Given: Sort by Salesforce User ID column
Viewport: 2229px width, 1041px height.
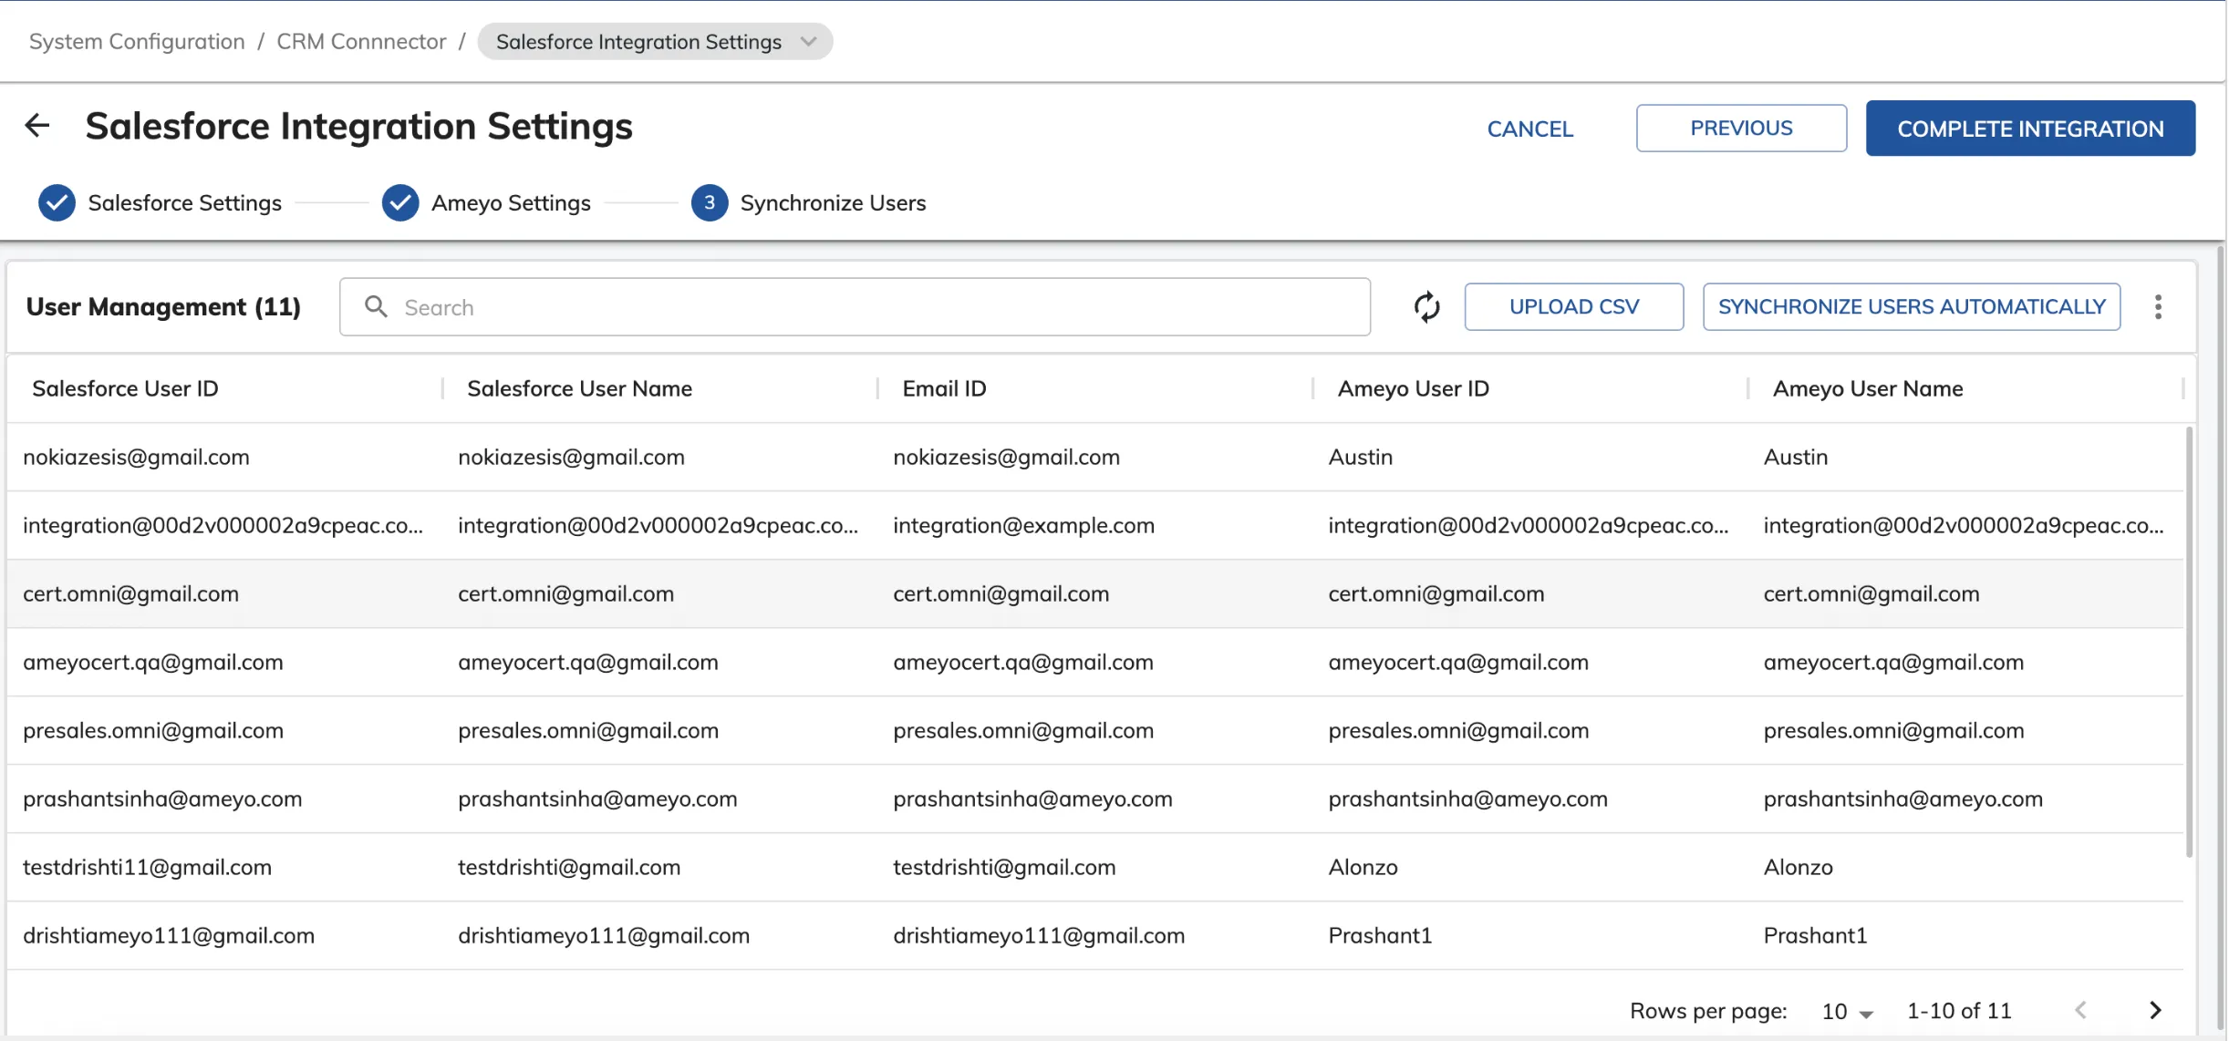Looking at the screenshot, I should click(125, 389).
